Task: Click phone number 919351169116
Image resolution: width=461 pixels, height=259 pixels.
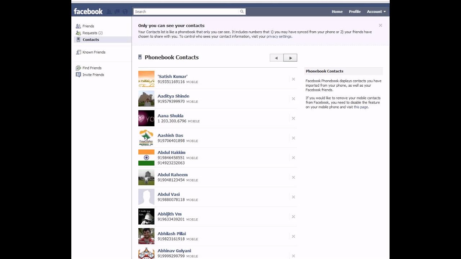Action: tap(171, 82)
